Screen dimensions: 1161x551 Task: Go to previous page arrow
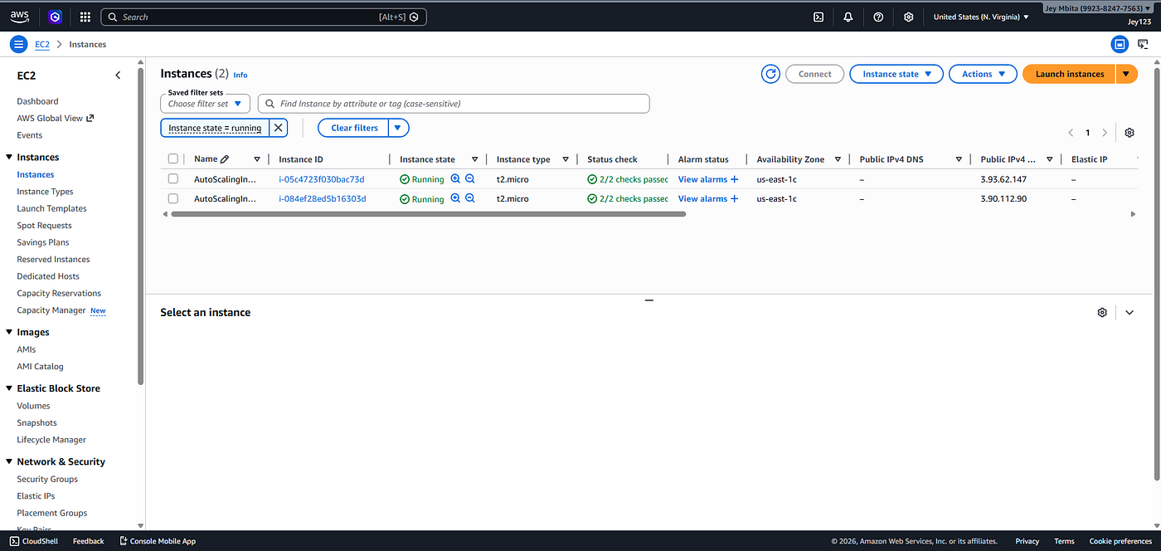[1071, 133]
